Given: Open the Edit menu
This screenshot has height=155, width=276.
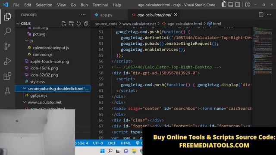Looking at the screenshot, I should click(x=28, y=5).
